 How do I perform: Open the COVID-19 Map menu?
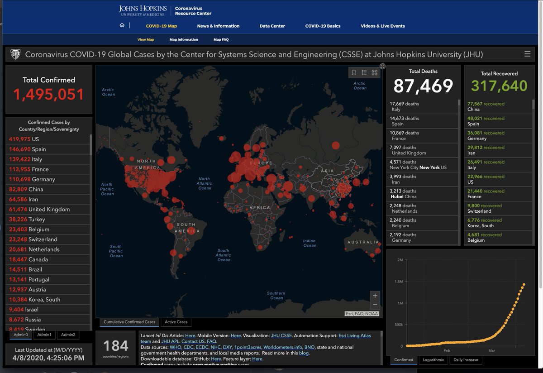pos(162,26)
